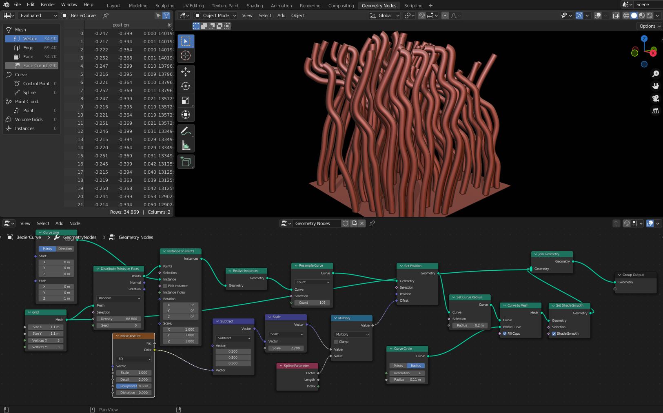The height and width of the screenshot is (413, 663).
Task: Select the Cursor tool in viewport toolbar
Action: click(186, 56)
